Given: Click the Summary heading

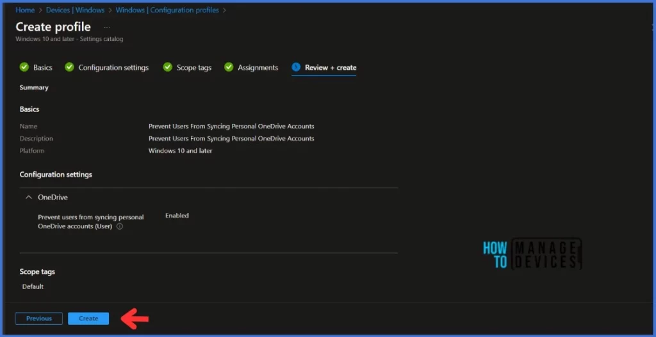Looking at the screenshot, I should 34,87.
